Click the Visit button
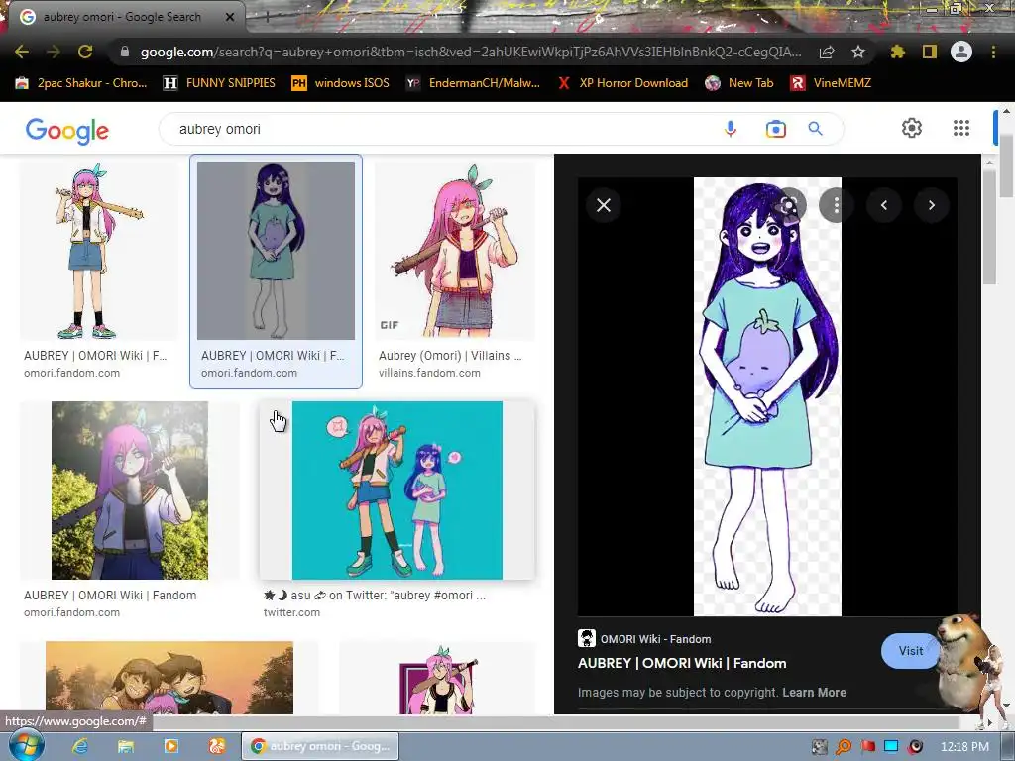Viewport: 1015px width, 761px height. coord(910,651)
